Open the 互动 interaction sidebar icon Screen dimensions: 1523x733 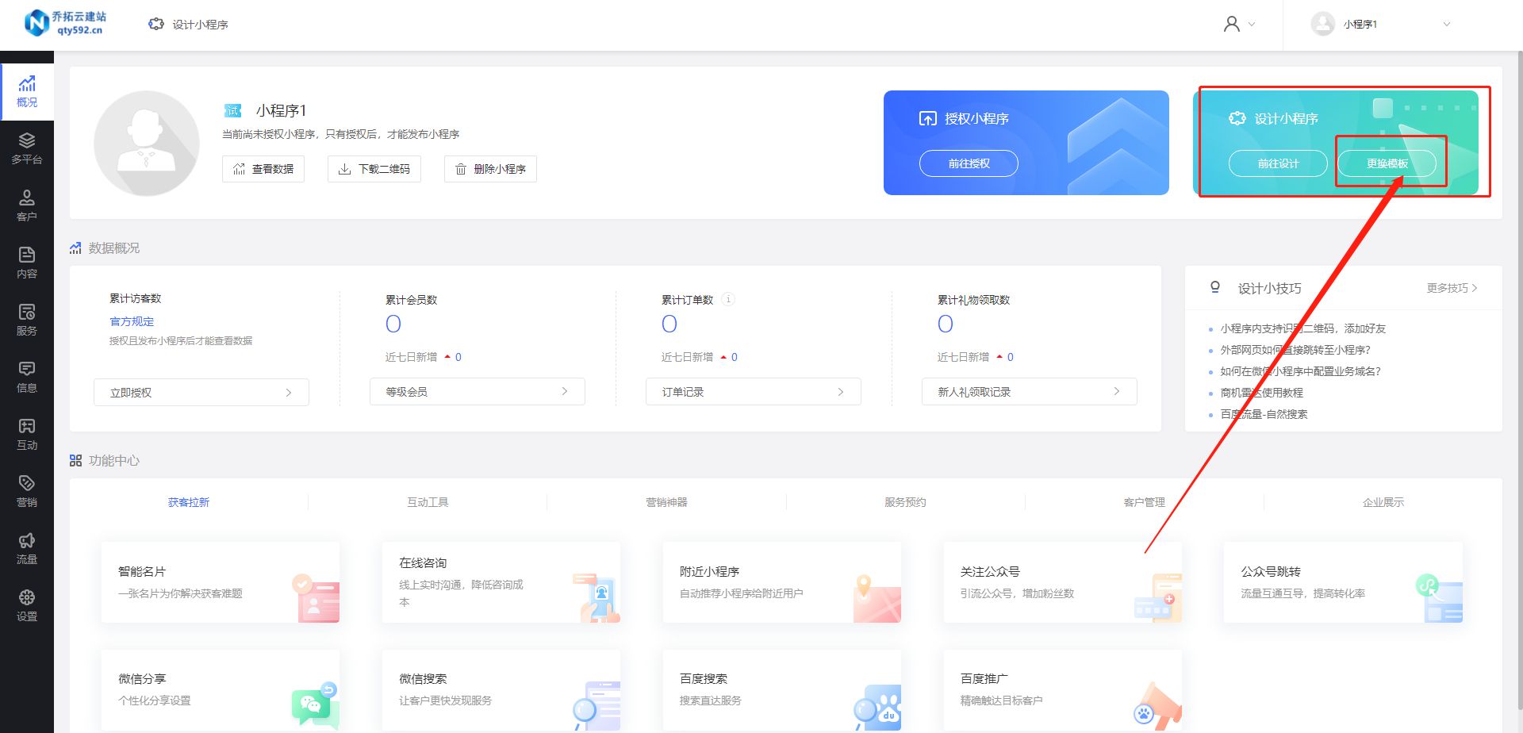tap(27, 434)
